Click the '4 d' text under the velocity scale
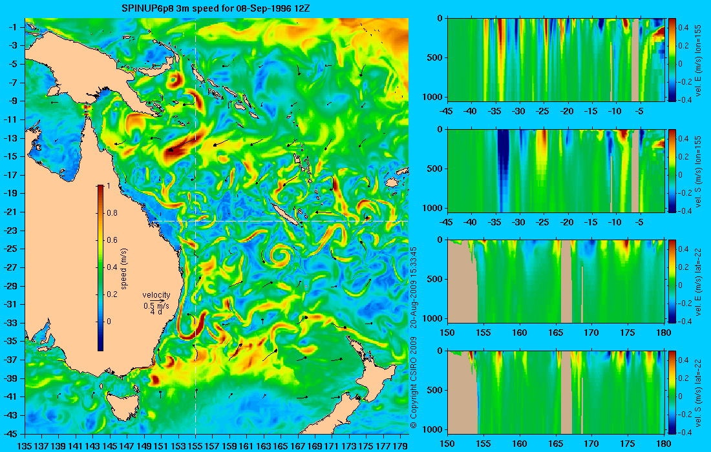 tap(156, 312)
